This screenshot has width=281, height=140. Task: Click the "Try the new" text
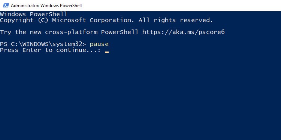point(21,32)
